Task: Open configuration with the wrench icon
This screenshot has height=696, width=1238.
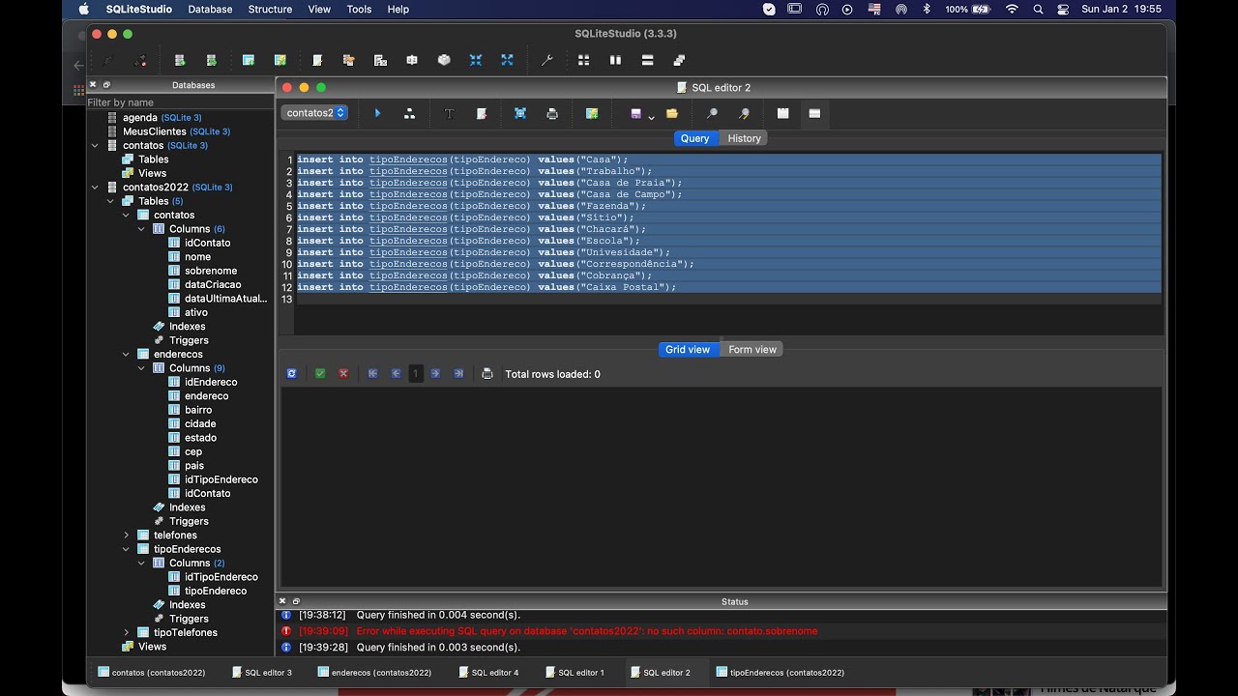Action: point(546,60)
